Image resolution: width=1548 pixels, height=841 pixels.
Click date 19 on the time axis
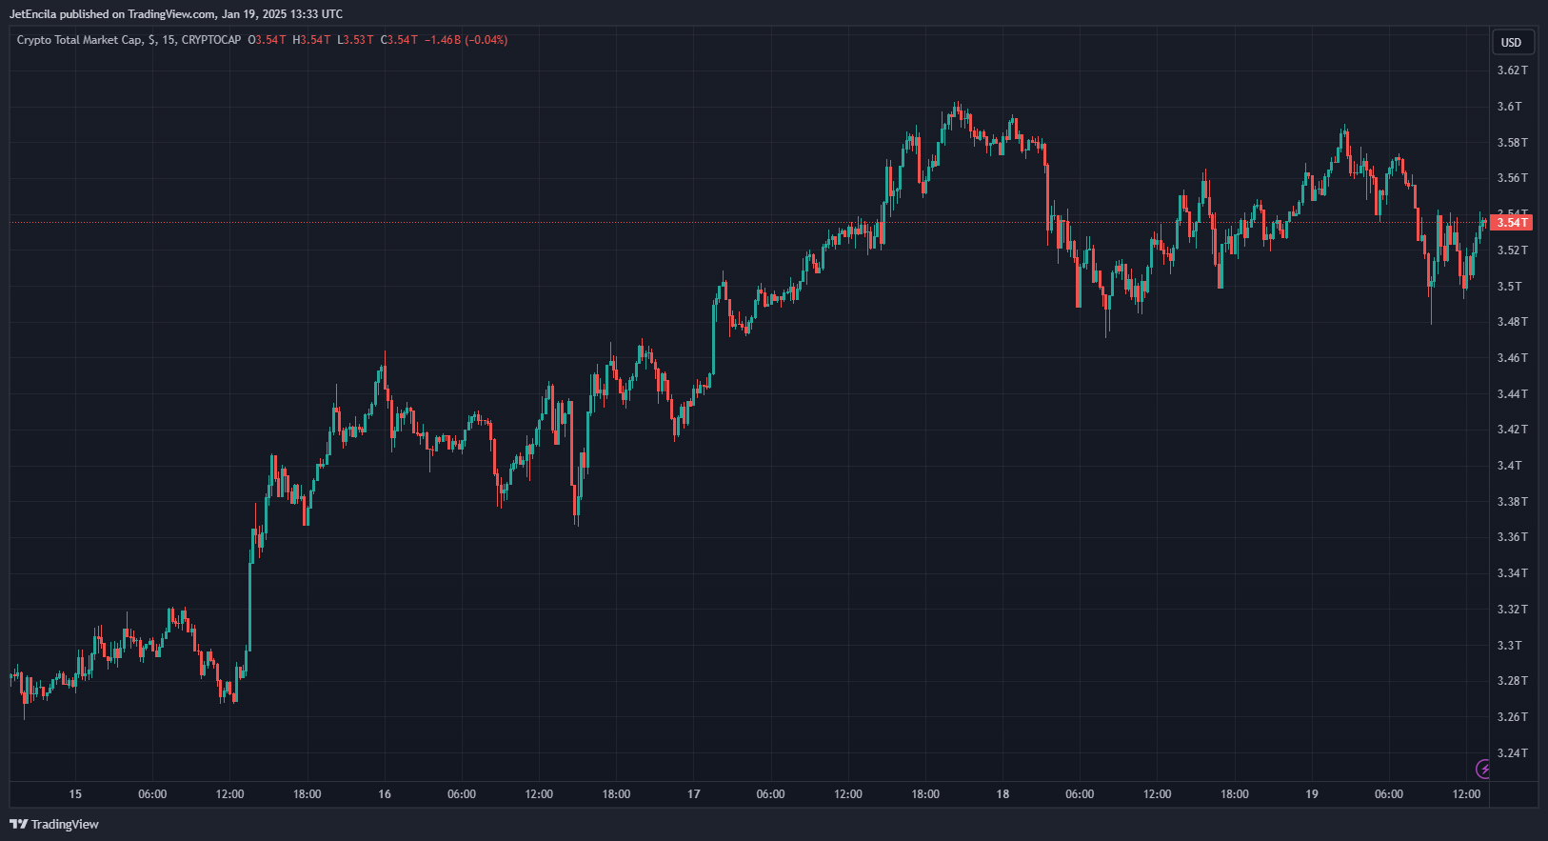(x=1312, y=794)
